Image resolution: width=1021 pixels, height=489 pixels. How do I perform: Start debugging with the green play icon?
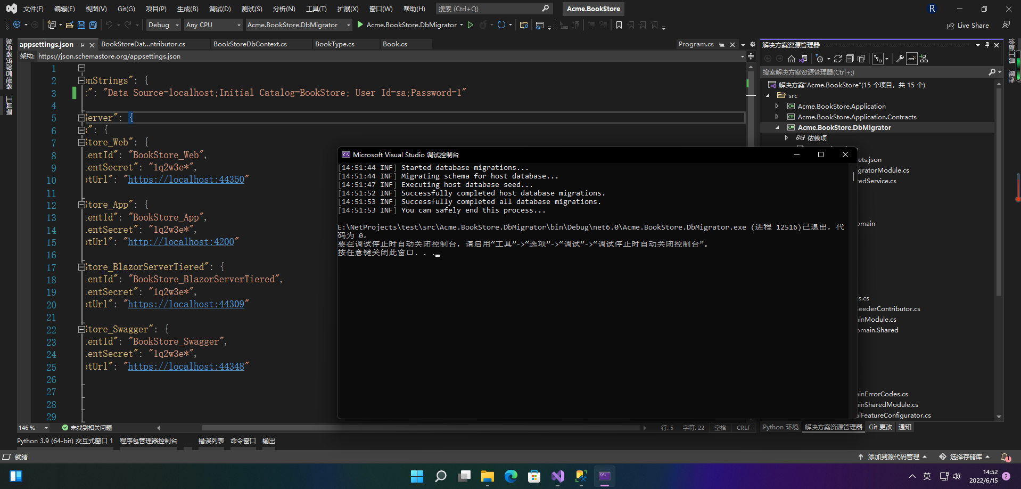pos(360,25)
